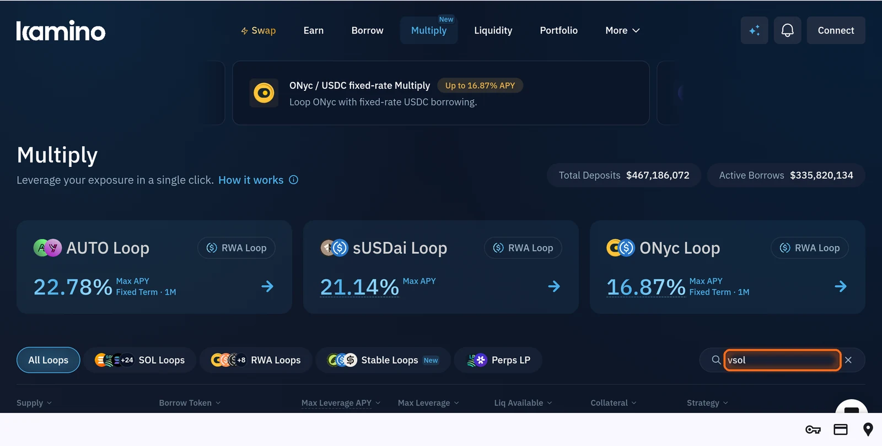This screenshot has height=446, width=882.
Task: Click the arrow on the ONyc Loop card
Action: [841, 286]
